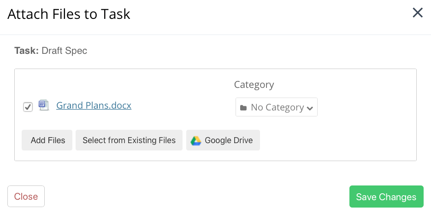Click the bold Task: label

tap(26, 51)
